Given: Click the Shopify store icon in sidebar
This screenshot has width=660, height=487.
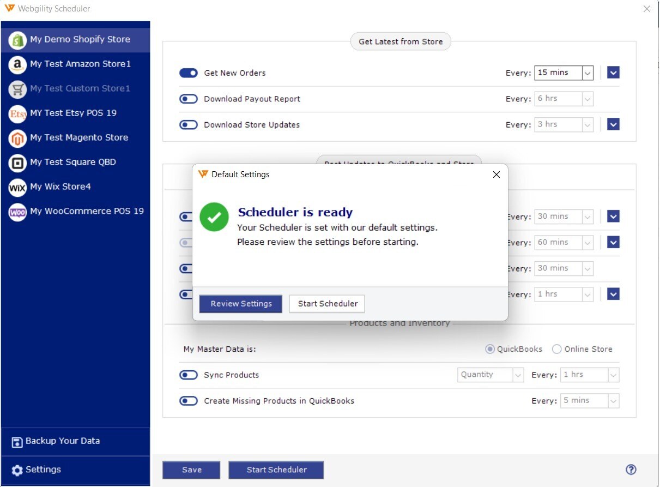Looking at the screenshot, I should click(18, 40).
